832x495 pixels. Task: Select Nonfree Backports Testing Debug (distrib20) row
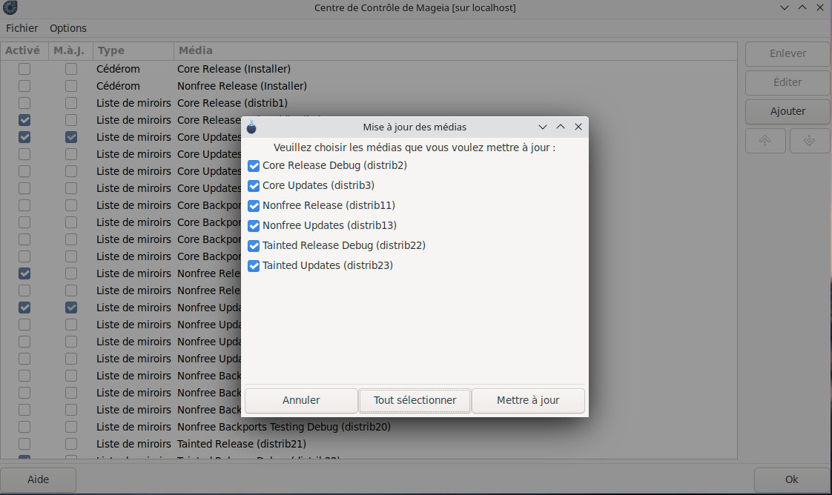pos(369,427)
